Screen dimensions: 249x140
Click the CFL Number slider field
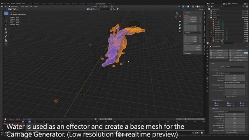(235, 80)
